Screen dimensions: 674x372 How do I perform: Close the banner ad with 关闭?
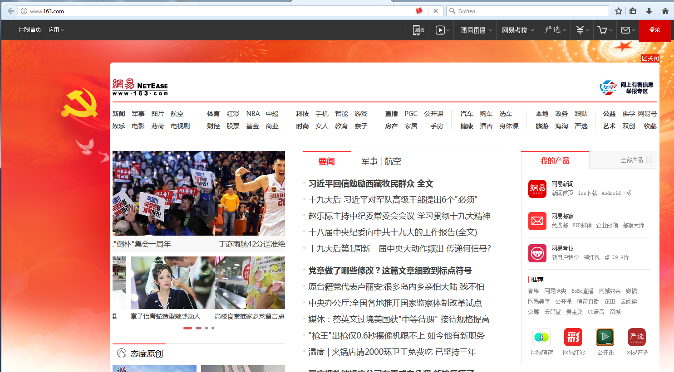tap(650, 58)
